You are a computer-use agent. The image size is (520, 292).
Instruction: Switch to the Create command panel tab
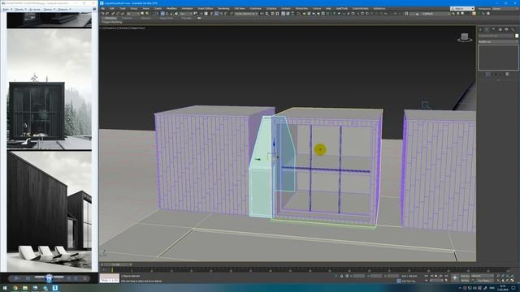click(x=480, y=29)
